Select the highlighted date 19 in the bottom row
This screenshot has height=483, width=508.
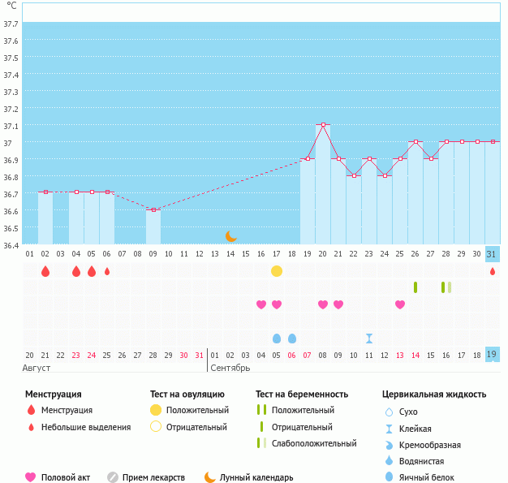click(492, 355)
